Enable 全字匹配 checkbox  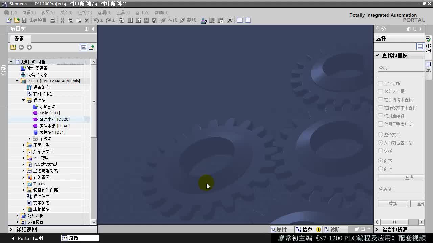point(381,83)
